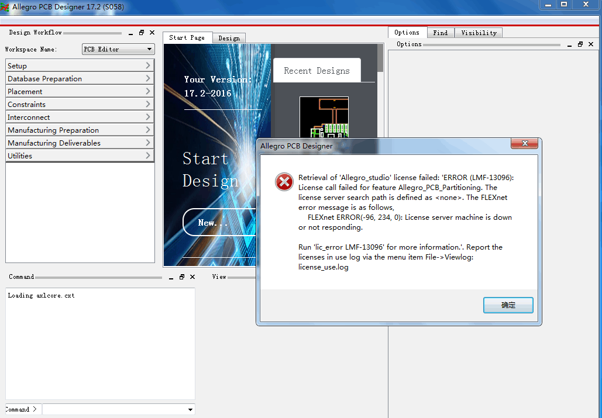Switch to the Visibility tab
Screen dimensions: 602x418
coord(479,33)
